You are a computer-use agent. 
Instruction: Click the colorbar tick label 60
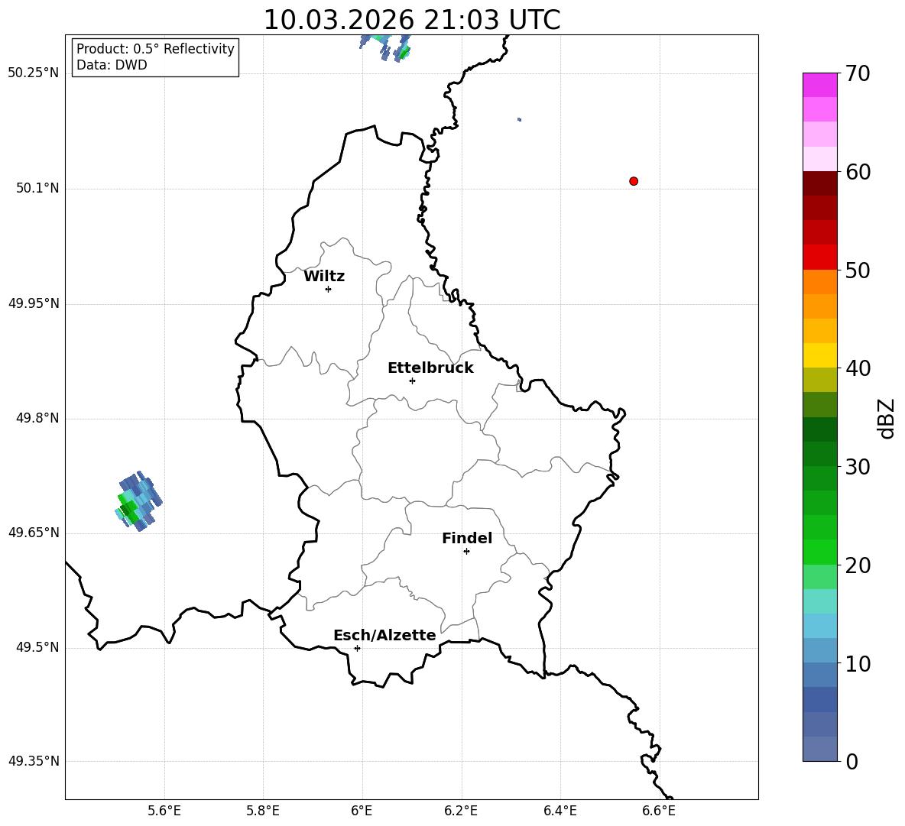(x=858, y=172)
